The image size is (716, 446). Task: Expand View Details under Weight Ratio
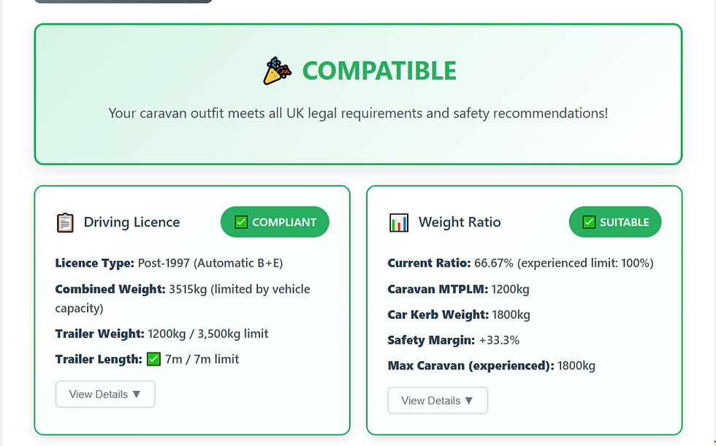point(437,400)
